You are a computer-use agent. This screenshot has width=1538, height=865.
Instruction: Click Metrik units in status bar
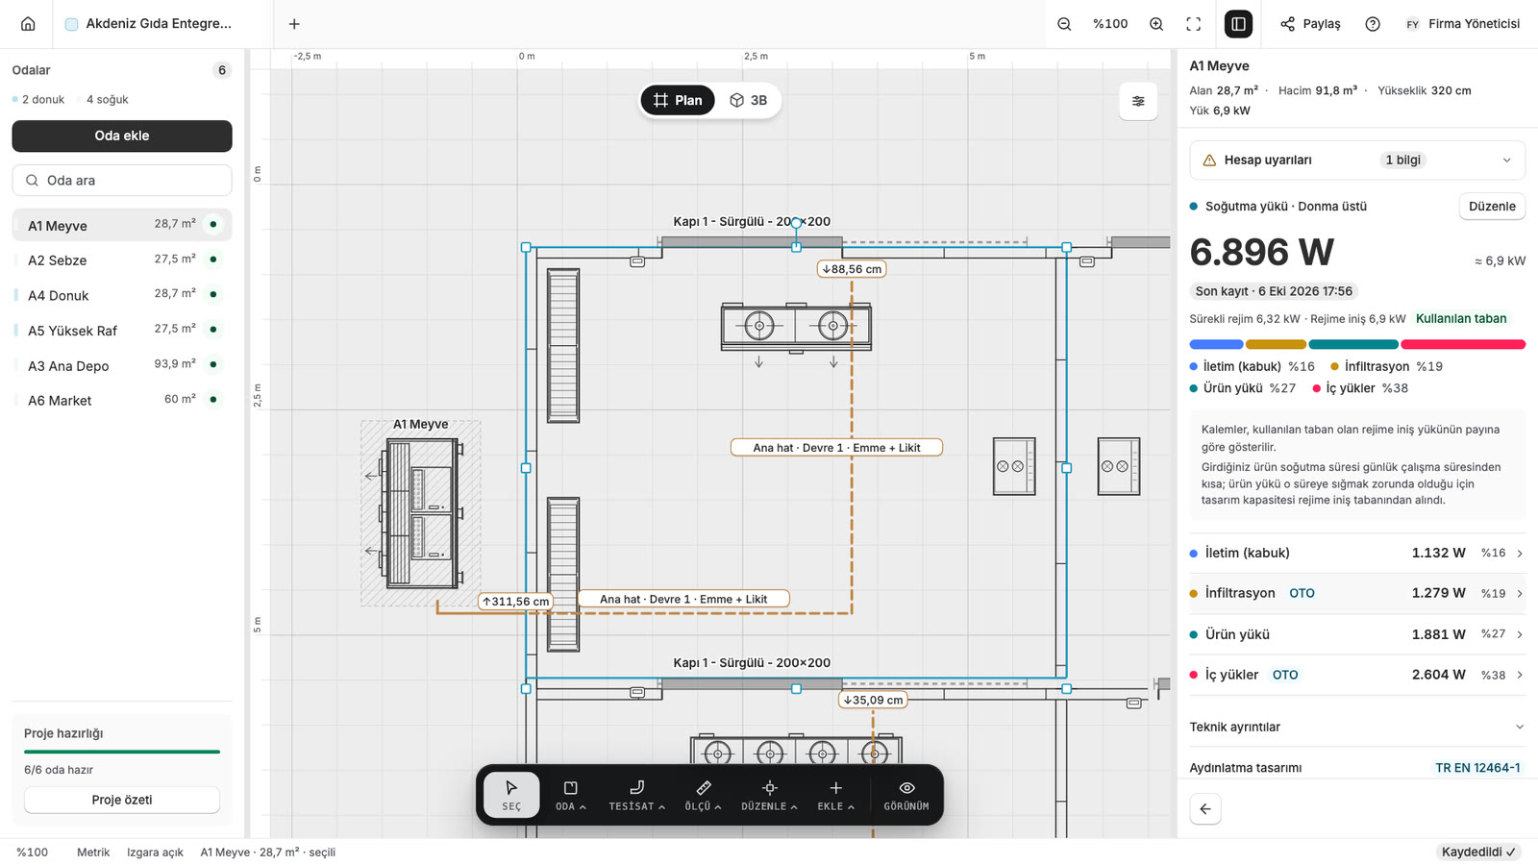pyautogui.click(x=93, y=853)
